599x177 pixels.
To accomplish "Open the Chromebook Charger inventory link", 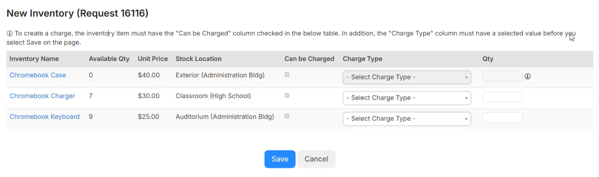I will point(42,96).
